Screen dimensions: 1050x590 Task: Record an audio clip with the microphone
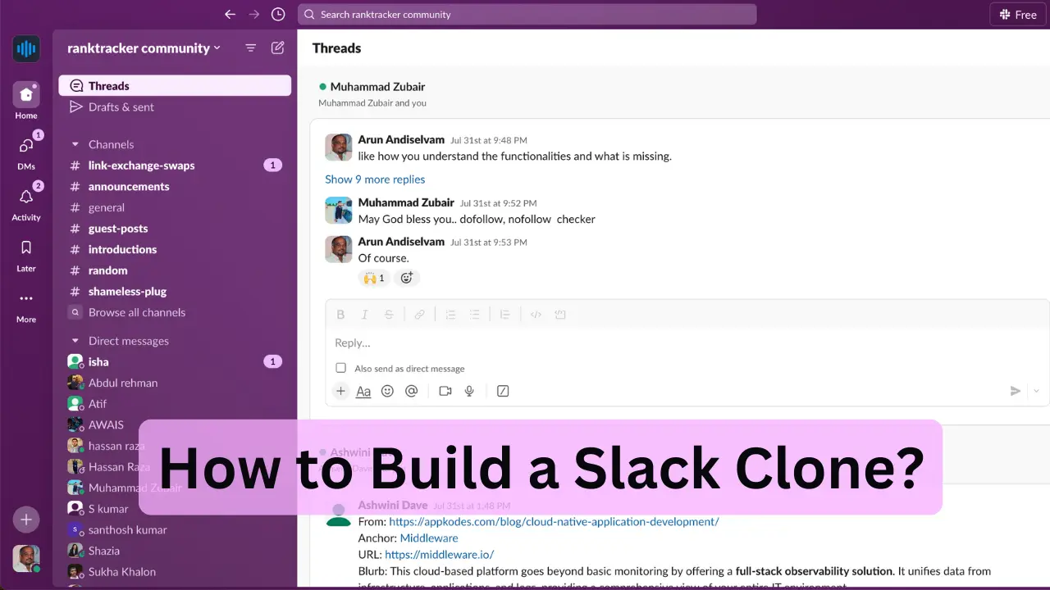(469, 391)
